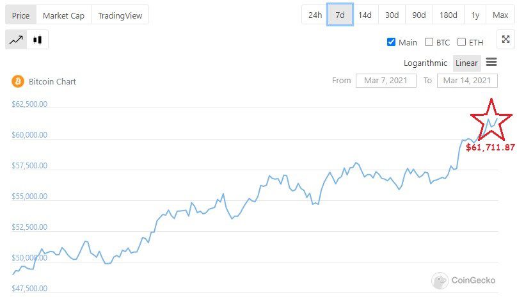The image size is (517, 297).
Task: Switch to the Market Cap tab
Action: pos(63,15)
